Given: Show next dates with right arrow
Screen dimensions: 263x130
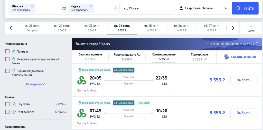Looking at the screenshot, I should tap(233, 28).
